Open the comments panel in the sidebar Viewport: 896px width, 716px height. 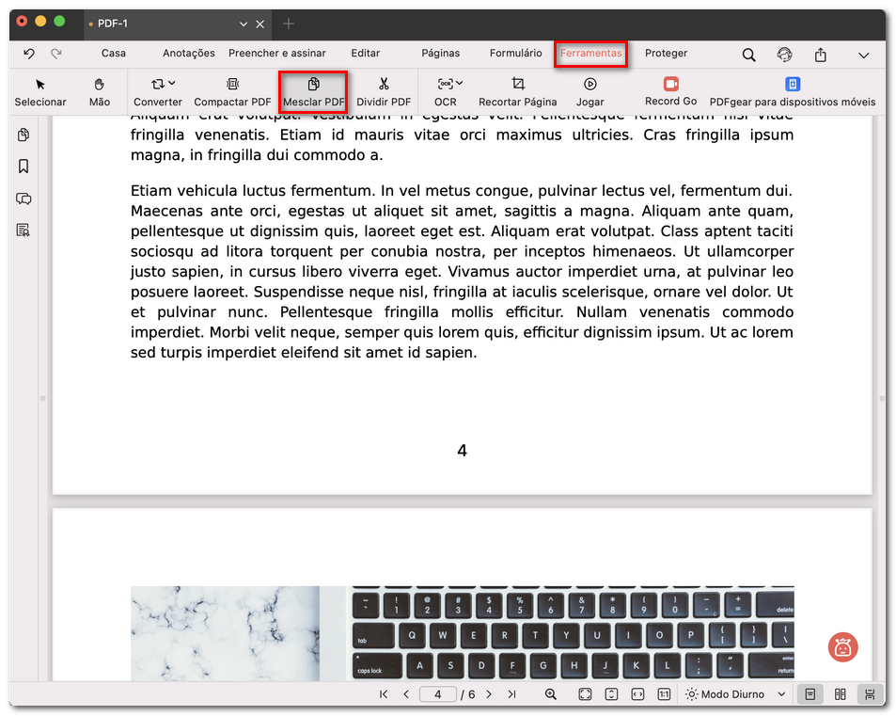22,199
